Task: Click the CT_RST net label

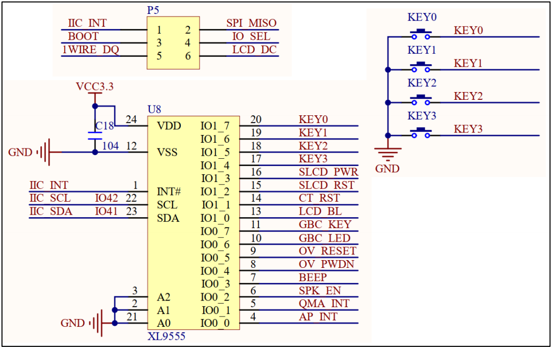Action: point(319,198)
